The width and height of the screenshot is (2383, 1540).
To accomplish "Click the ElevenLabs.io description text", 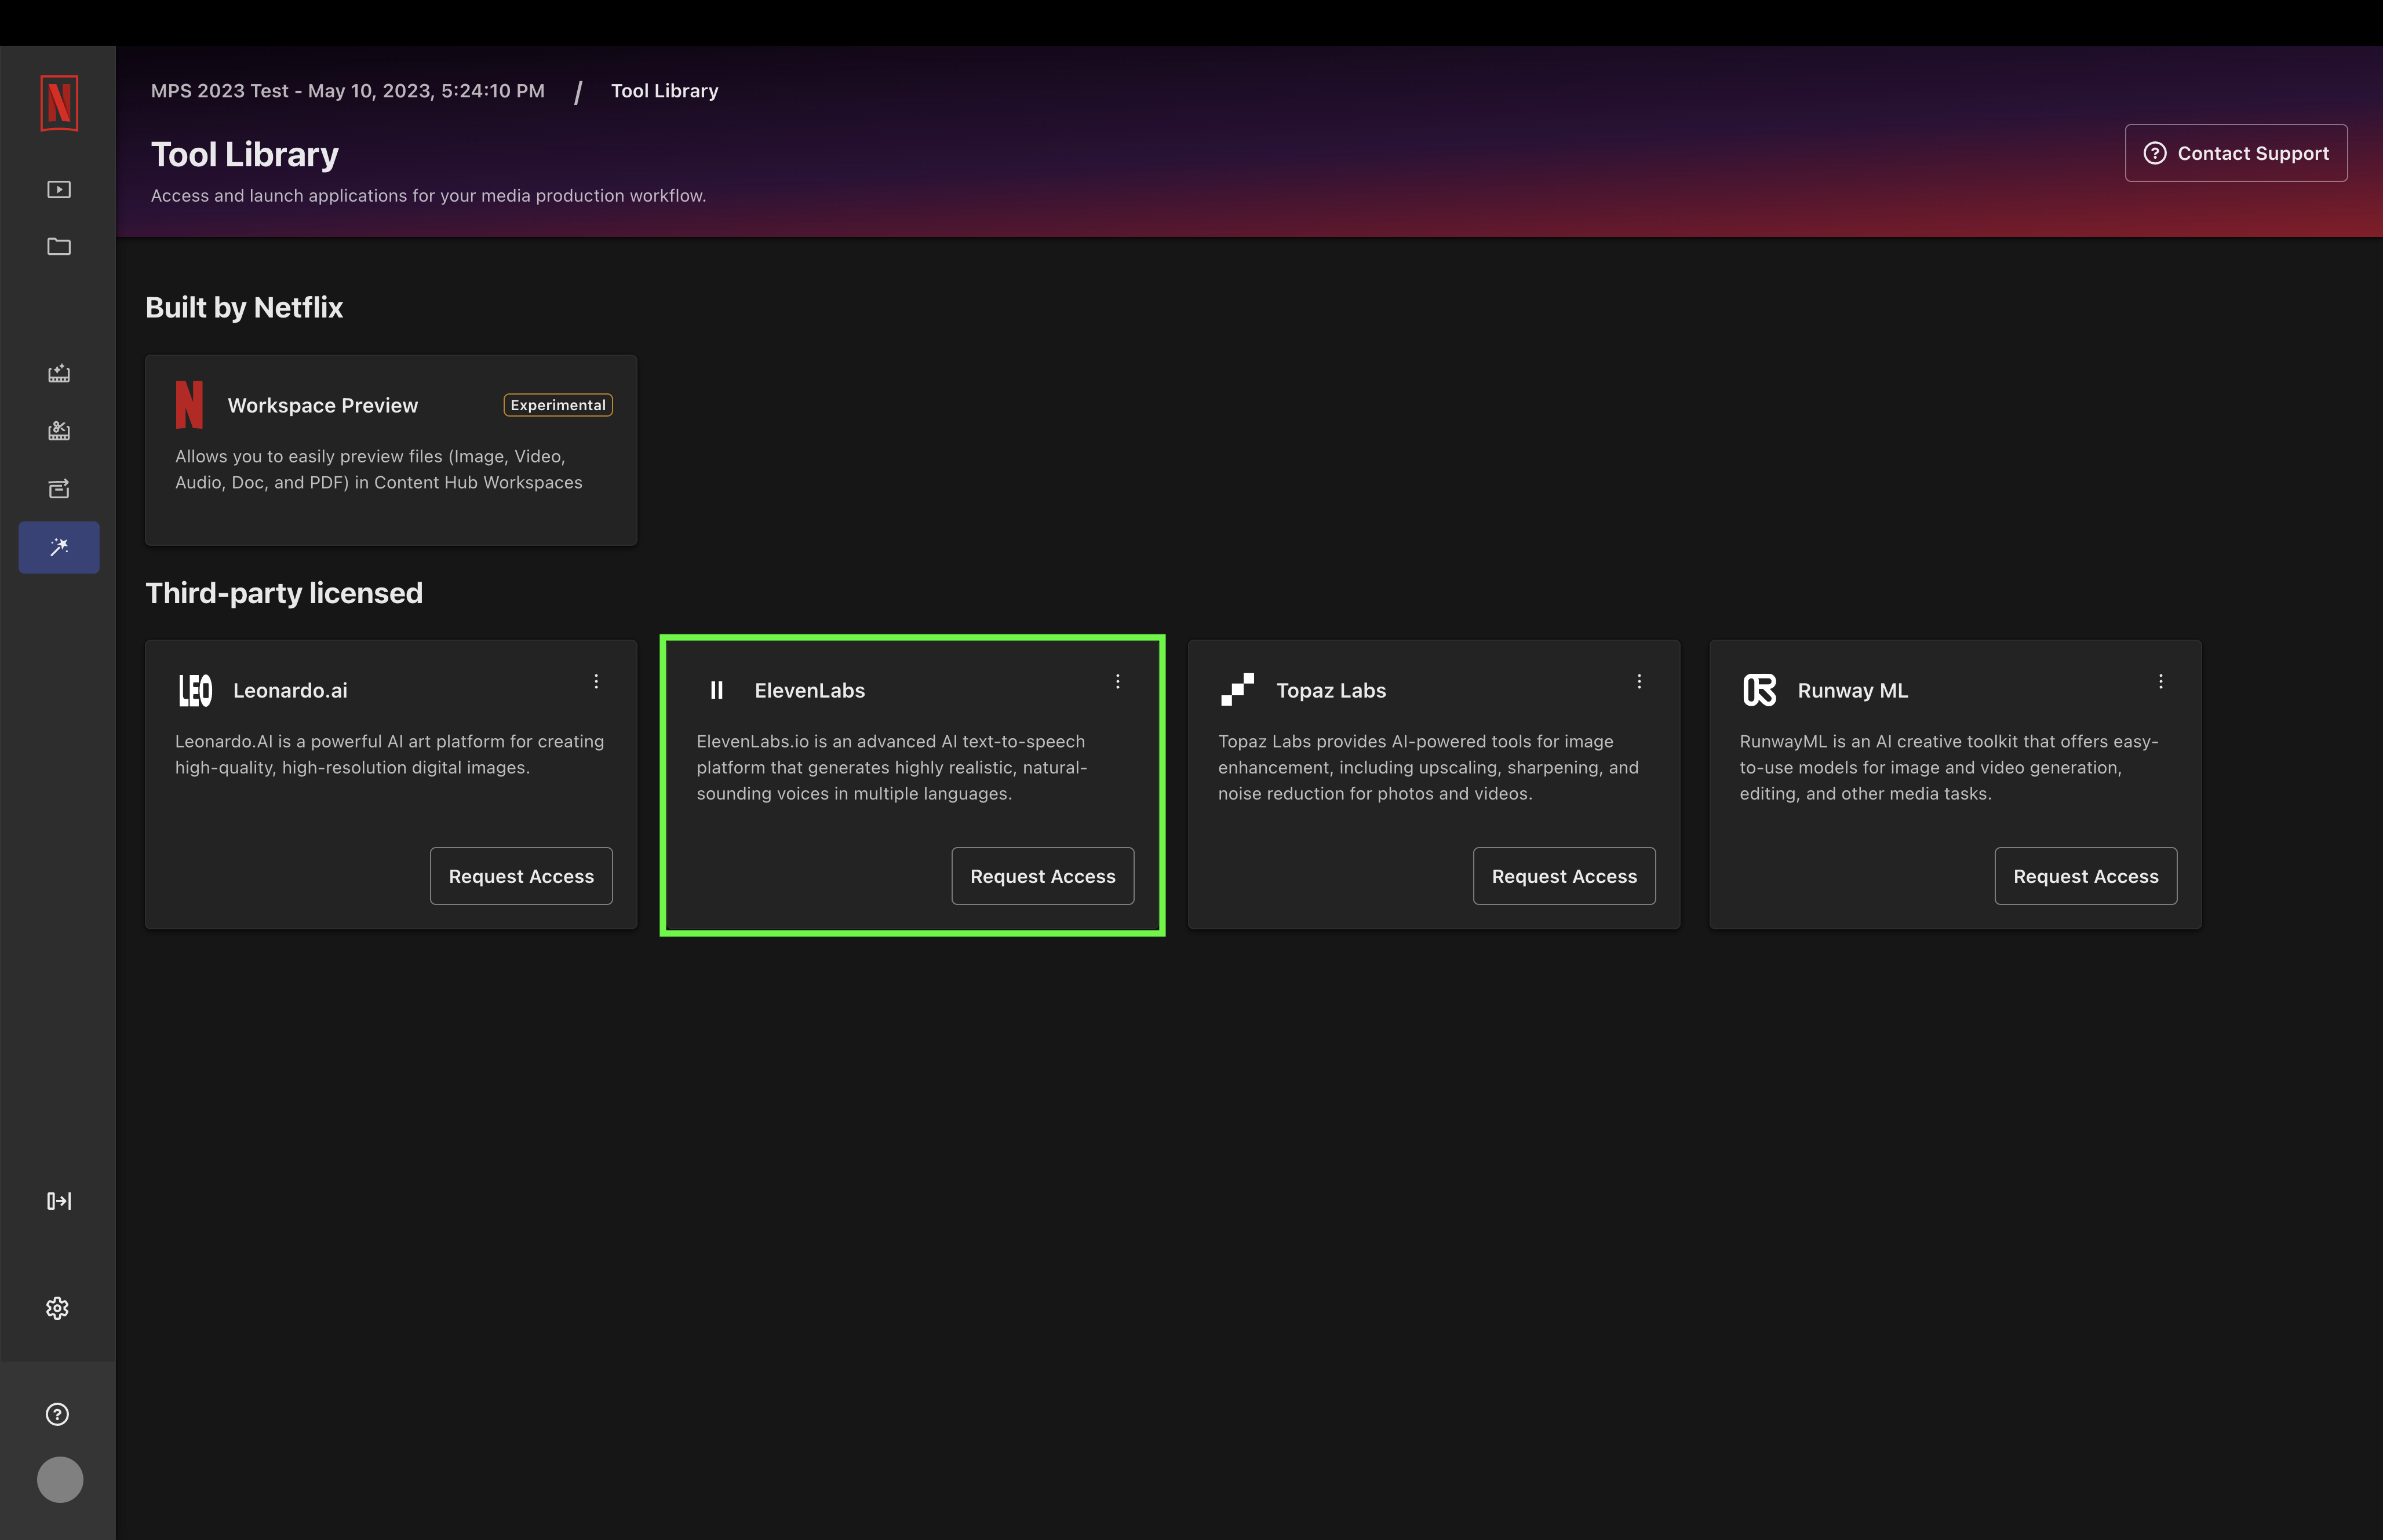I will (892, 767).
